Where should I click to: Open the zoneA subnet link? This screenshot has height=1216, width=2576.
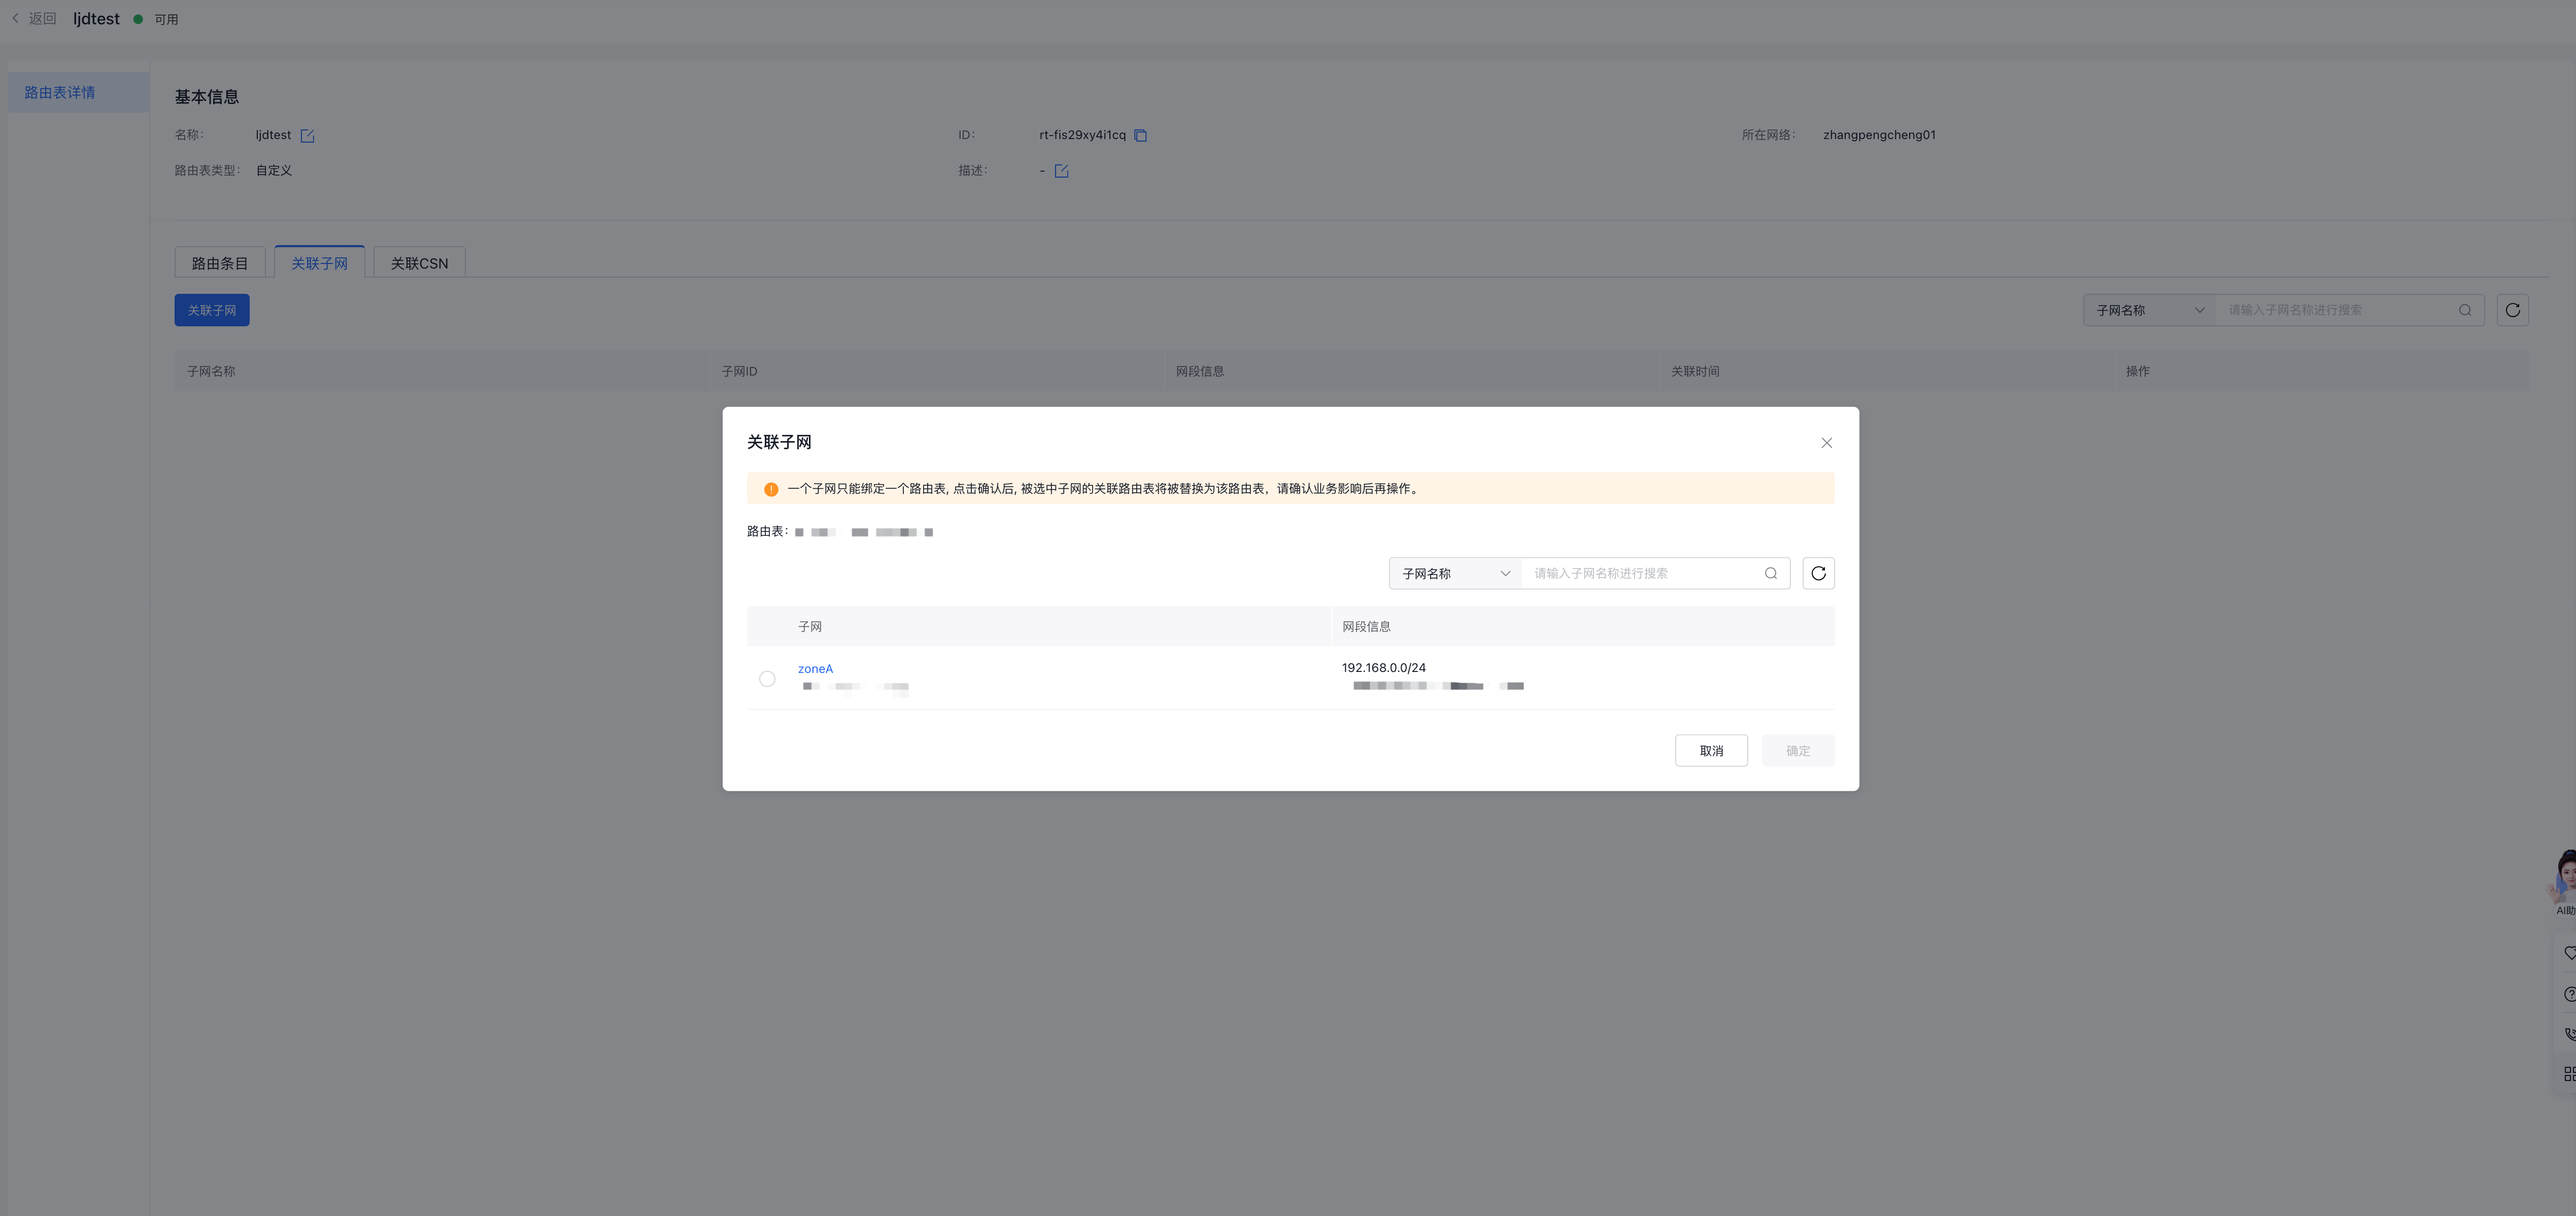point(815,669)
